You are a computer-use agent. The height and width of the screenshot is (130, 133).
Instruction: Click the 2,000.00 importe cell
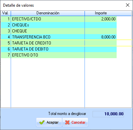pos(101,19)
